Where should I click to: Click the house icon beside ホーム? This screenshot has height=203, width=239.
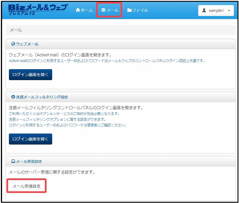coord(78,10)
